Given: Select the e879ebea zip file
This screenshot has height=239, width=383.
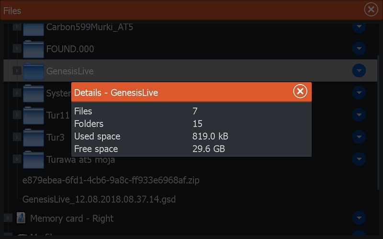Looking at the screenshot, I should pos(111,180).
